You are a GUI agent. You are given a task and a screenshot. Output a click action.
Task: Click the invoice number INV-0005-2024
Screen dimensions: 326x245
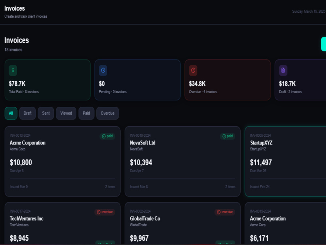pos(260,136)
